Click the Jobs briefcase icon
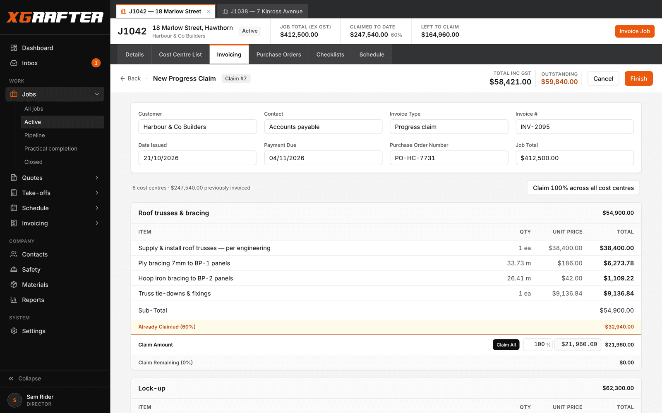Screen dimensions: 662x413 click(x=14, y=94)
